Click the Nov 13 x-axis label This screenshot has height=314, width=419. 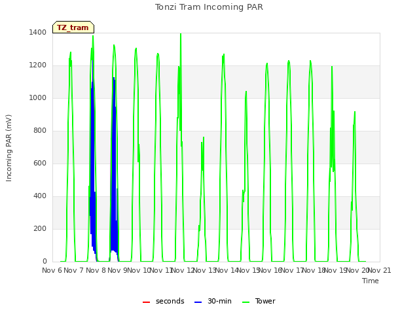(x=204, y=270)
